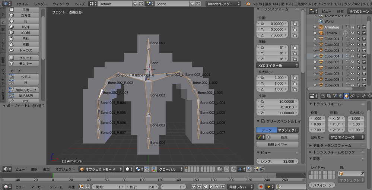The width and height of the screenshot is (372, 190).
Task: Expand the Delta Transform panel
Action: tap(332, 146)
